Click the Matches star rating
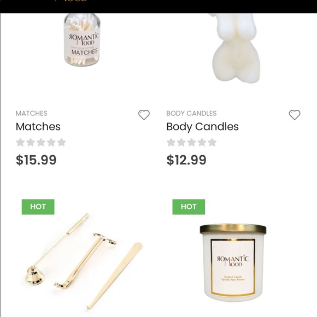This screenshot has width=317, height=317. click(x=41, y=142)
